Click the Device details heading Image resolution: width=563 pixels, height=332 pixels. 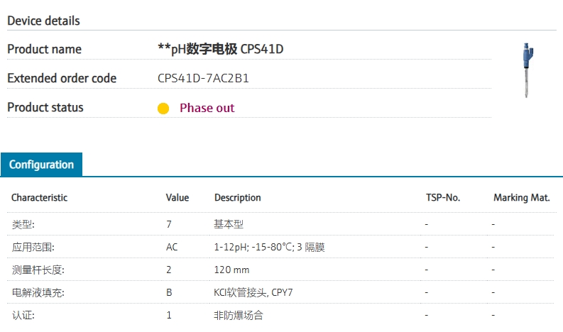[43, 21]
